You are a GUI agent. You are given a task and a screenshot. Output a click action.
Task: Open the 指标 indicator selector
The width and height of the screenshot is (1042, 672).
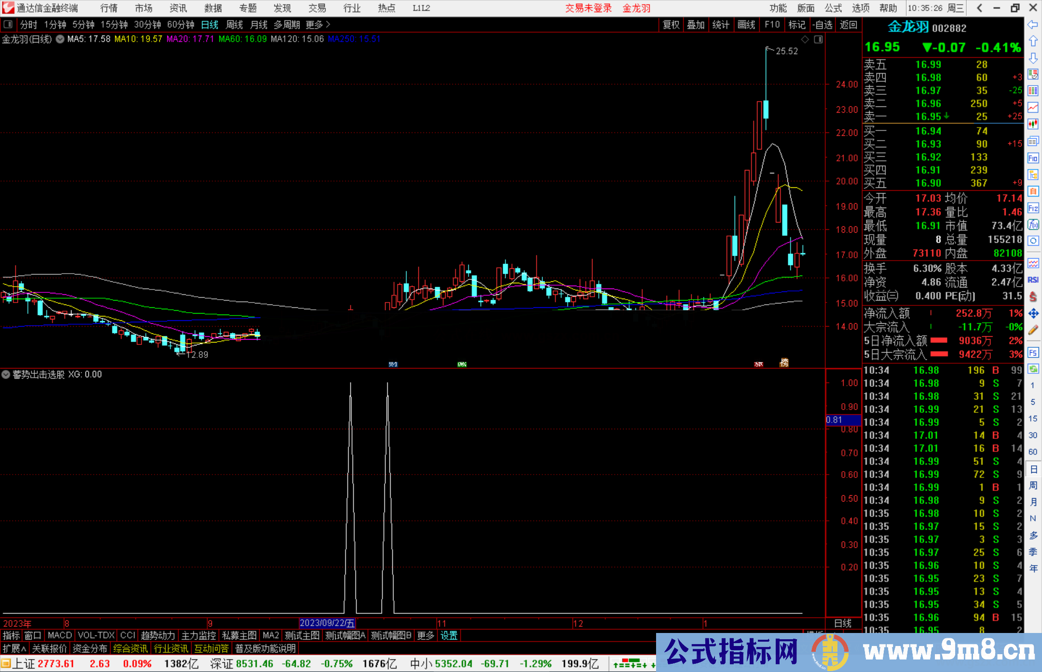(11, 635)
